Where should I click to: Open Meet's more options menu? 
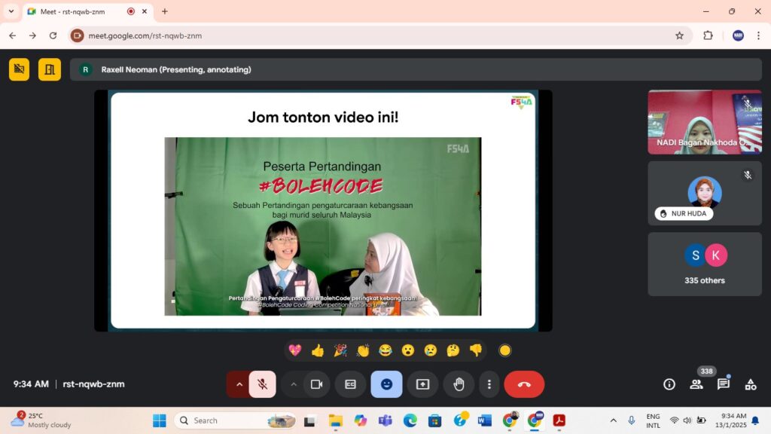tap(489, 384)
